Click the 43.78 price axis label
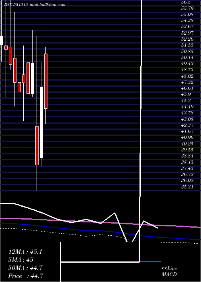This screenshot has width=201, height=282. tap(187, 113)
